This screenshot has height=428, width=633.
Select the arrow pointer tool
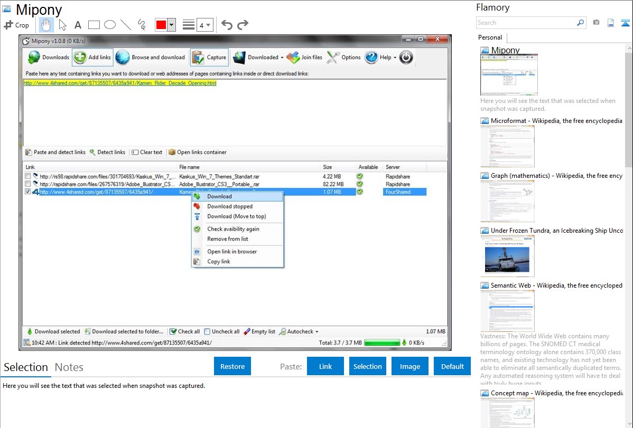click(x=62, y=25)
